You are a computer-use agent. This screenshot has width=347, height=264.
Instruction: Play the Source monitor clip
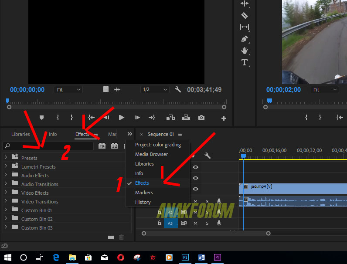[121, 118]
